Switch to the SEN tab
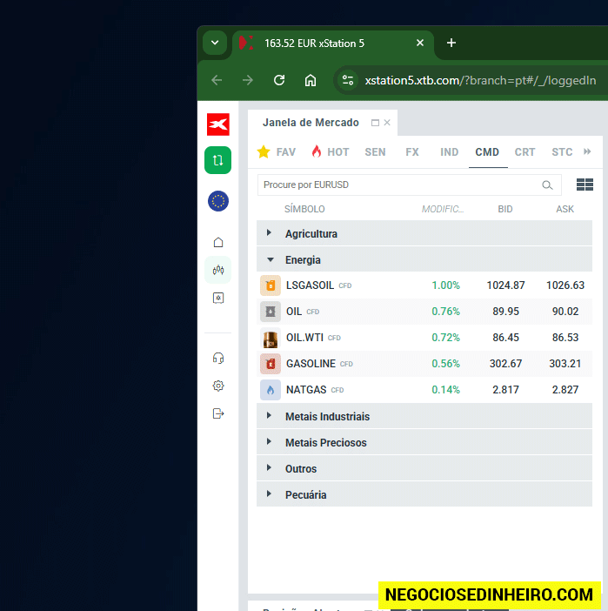This screenshot has height=611, width=608. pyautogui.click(x=375, y=152)
